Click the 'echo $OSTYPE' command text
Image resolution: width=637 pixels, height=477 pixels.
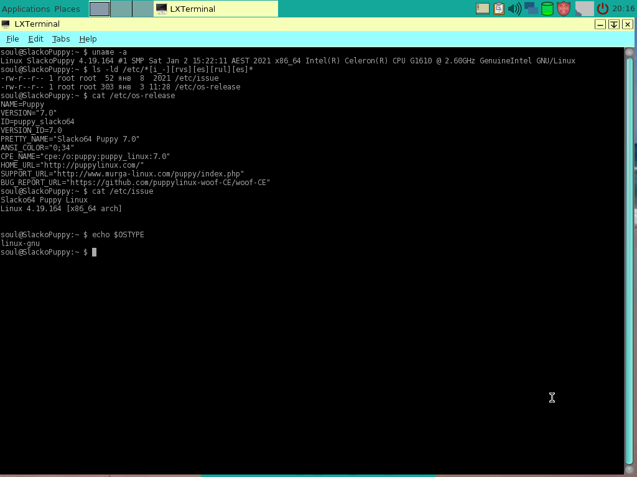118,234
